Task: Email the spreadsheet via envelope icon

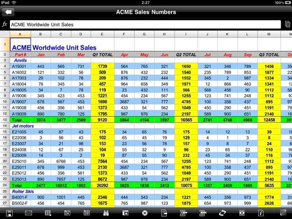Action: point(28,213)
